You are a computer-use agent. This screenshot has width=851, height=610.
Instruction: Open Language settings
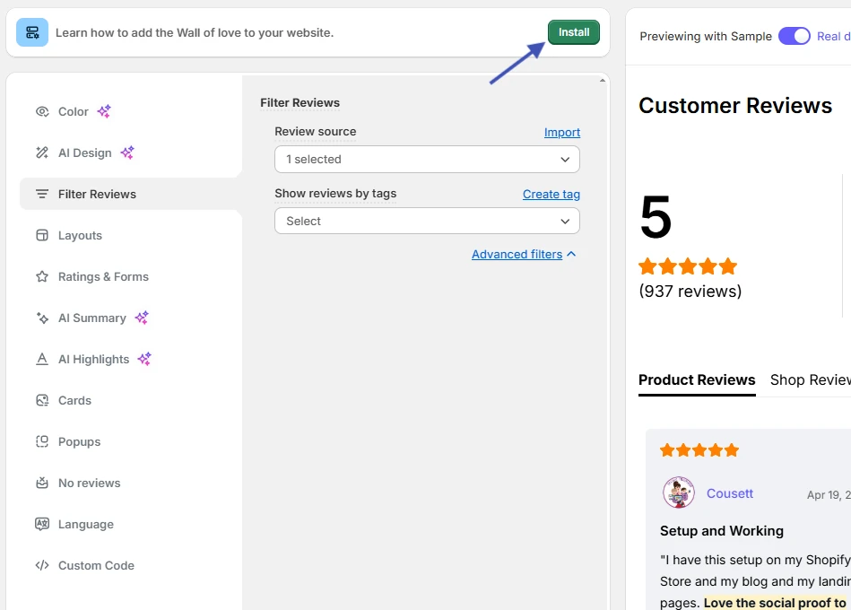(86, 524)
